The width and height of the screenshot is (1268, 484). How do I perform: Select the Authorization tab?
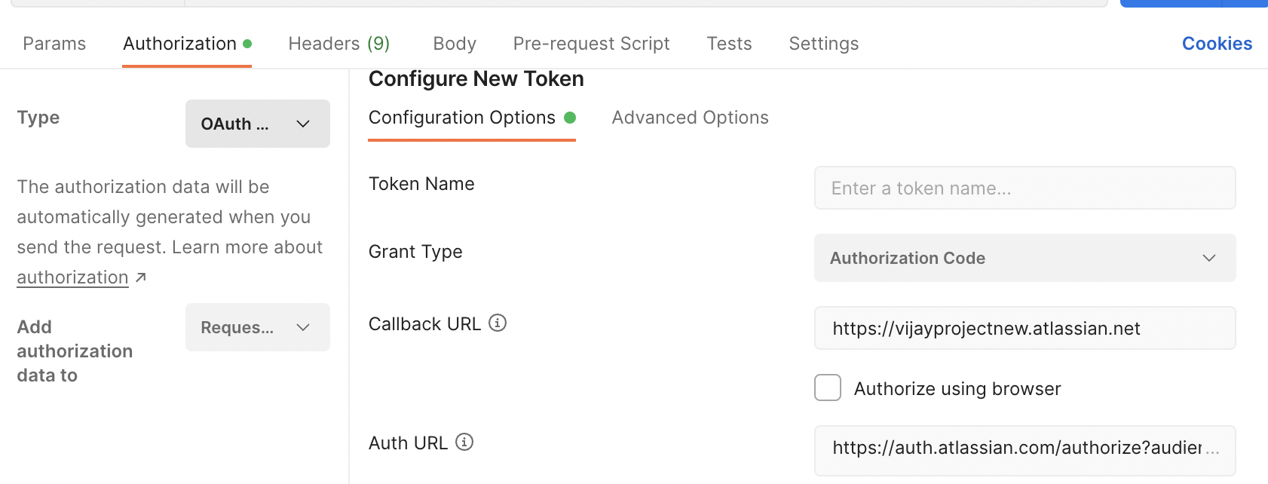[x=180, y=44]
